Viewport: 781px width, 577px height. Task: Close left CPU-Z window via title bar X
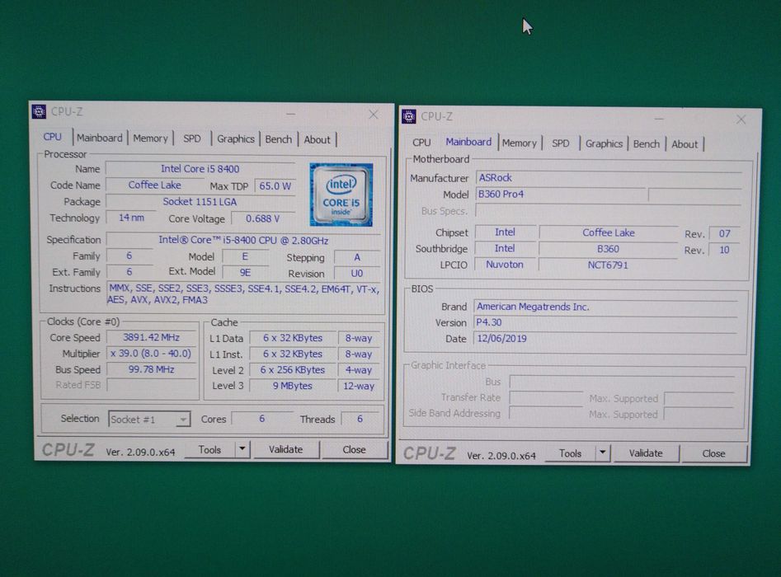click(374, 115)
